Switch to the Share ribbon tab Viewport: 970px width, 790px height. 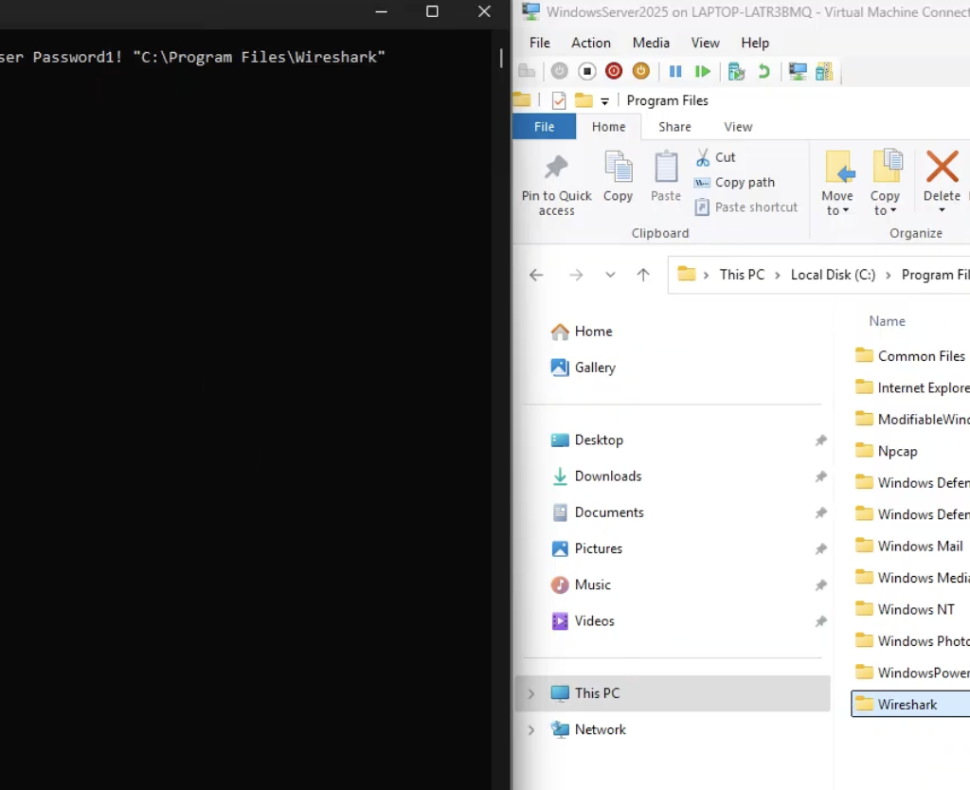pyautogui.click(x=674, y=127)
